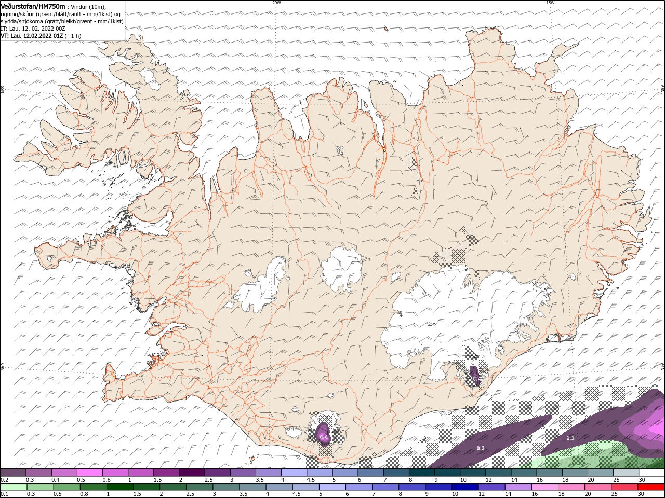This screenshot has width=665, height=498.
Task: Click the '25' label in the upper legend row
Action: 616,480
